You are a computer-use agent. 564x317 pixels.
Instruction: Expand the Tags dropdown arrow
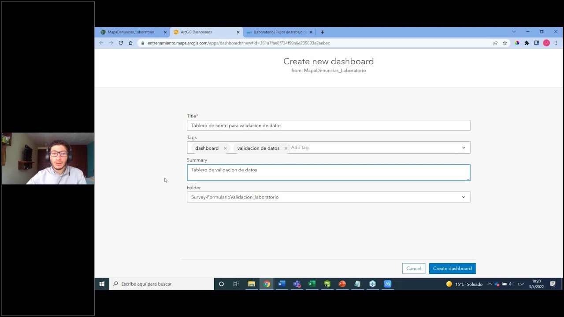tap(464, 148)
